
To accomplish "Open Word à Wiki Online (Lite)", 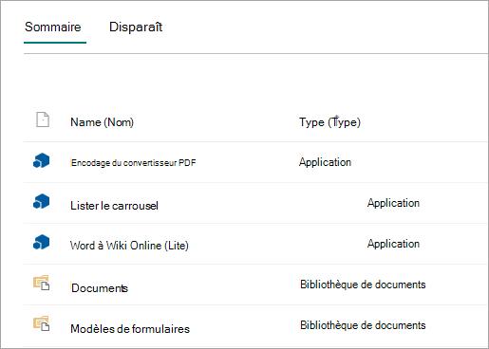I will [129, 246].
